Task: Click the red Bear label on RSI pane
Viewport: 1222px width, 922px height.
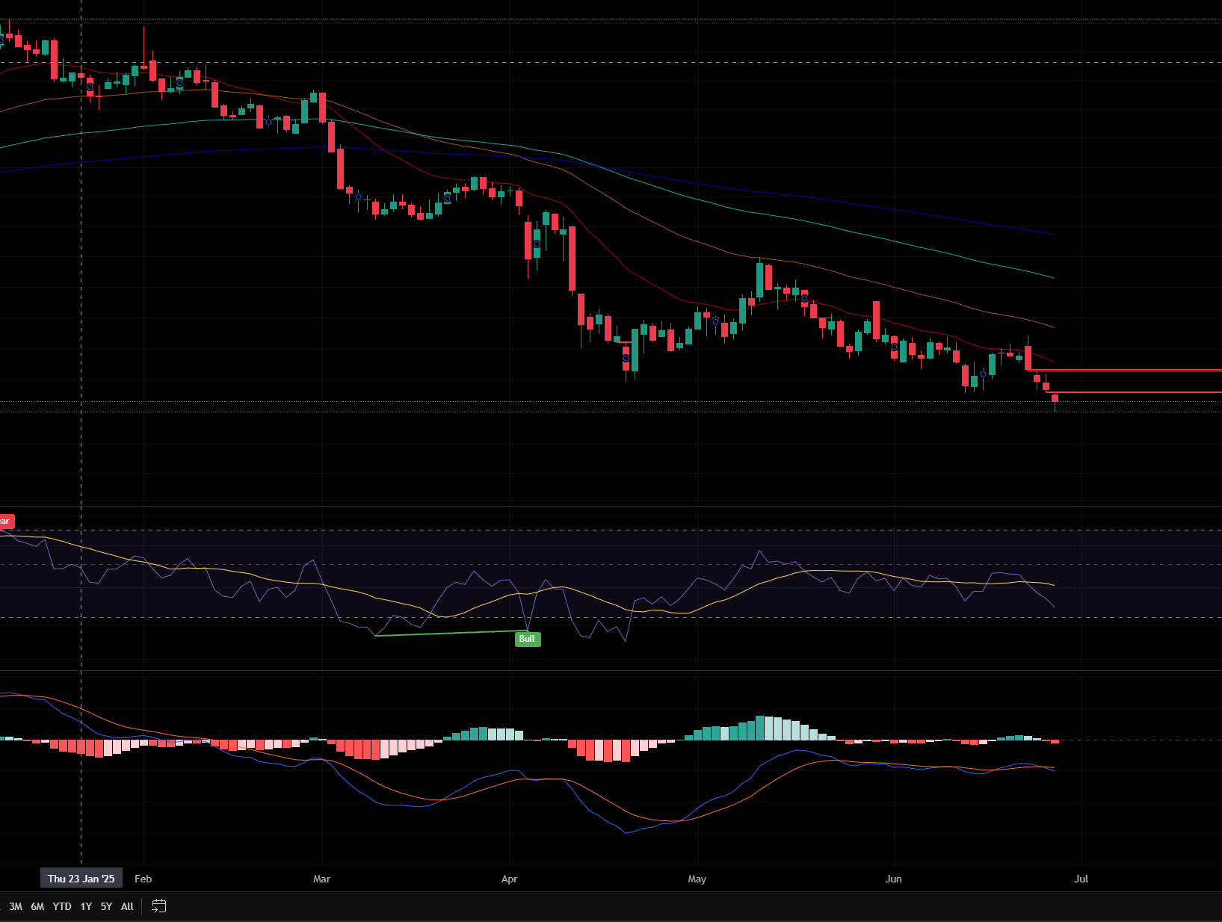Action: (x=6, y=521)
